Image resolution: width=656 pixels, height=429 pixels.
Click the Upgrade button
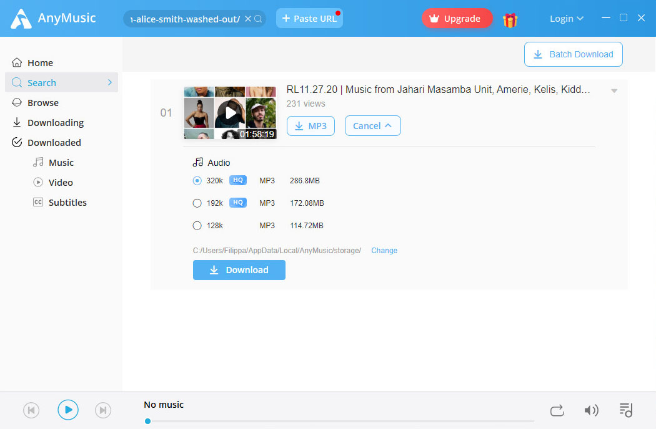457,18
